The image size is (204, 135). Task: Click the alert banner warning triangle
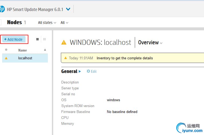coord(66,58)
